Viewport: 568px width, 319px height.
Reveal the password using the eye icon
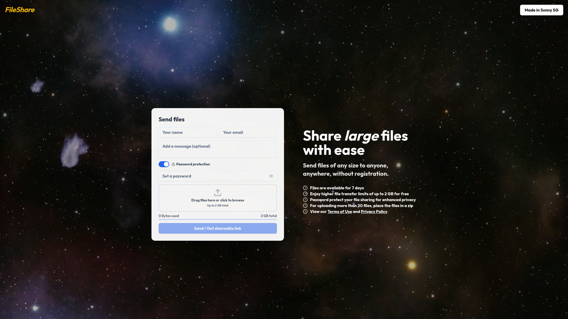point(271,176)
